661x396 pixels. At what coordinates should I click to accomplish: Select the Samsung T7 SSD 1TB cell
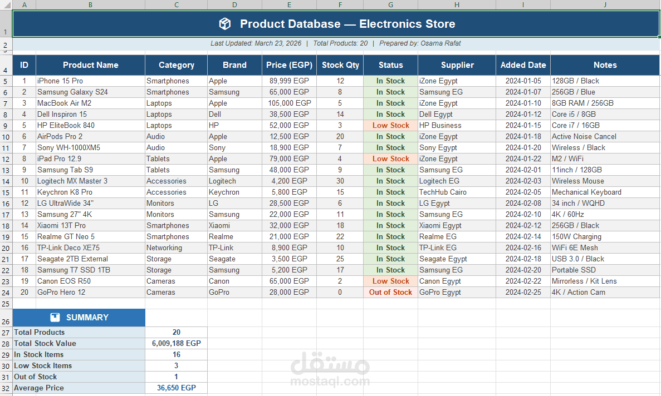[91, 270]
